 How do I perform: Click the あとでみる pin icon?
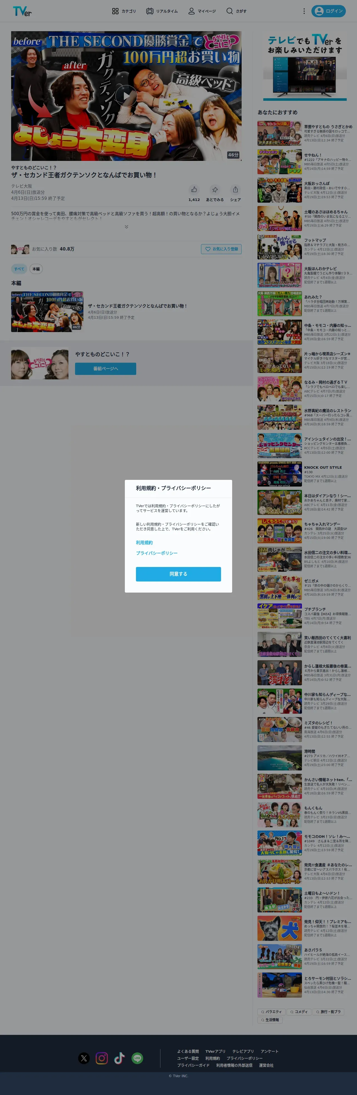pyautogui.click(x=215, y=190)
